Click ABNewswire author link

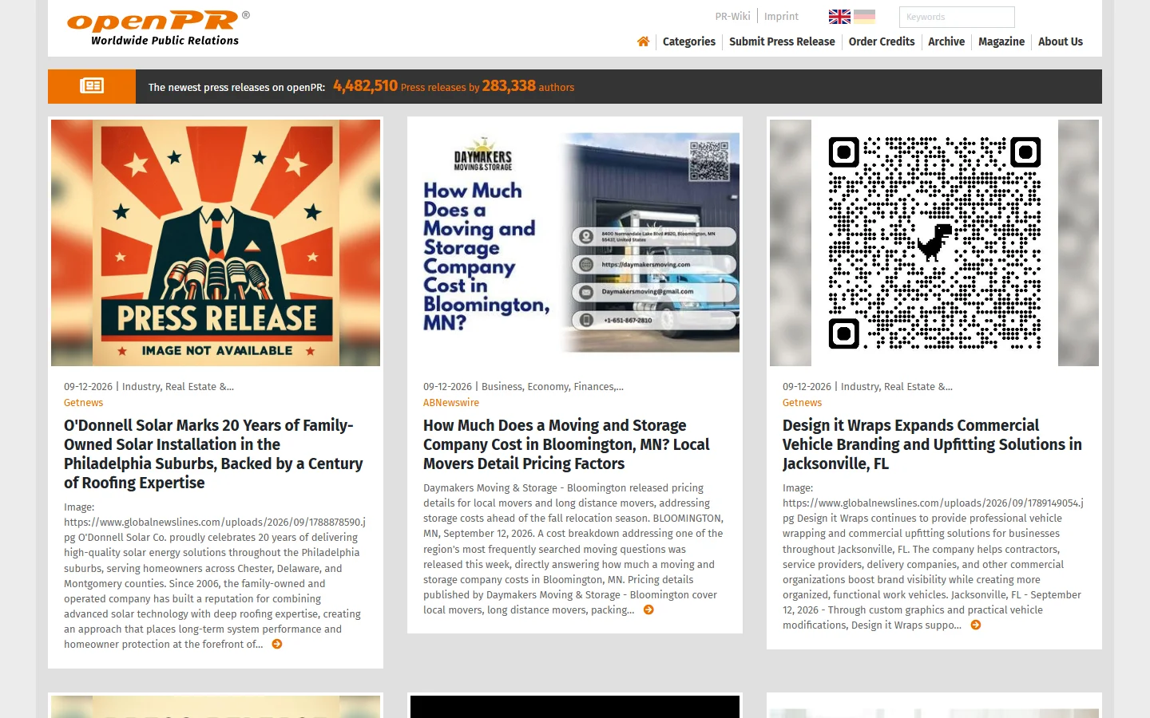[451, 403]
